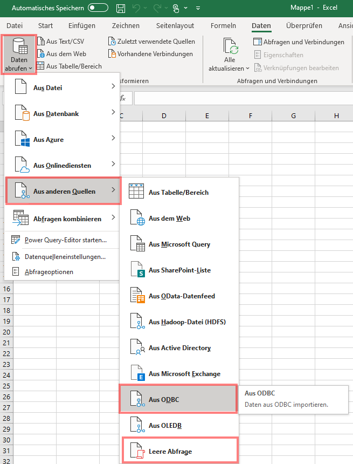Choose Aus Hadoop-Datei (HDFS)
This screenshot has height=464, width=353.
tap(179, 322)
